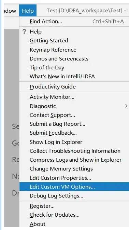Viewport: 129px width, 230px height.
Task: Choose Submit a Bug Report
Action: pos(74,124)
